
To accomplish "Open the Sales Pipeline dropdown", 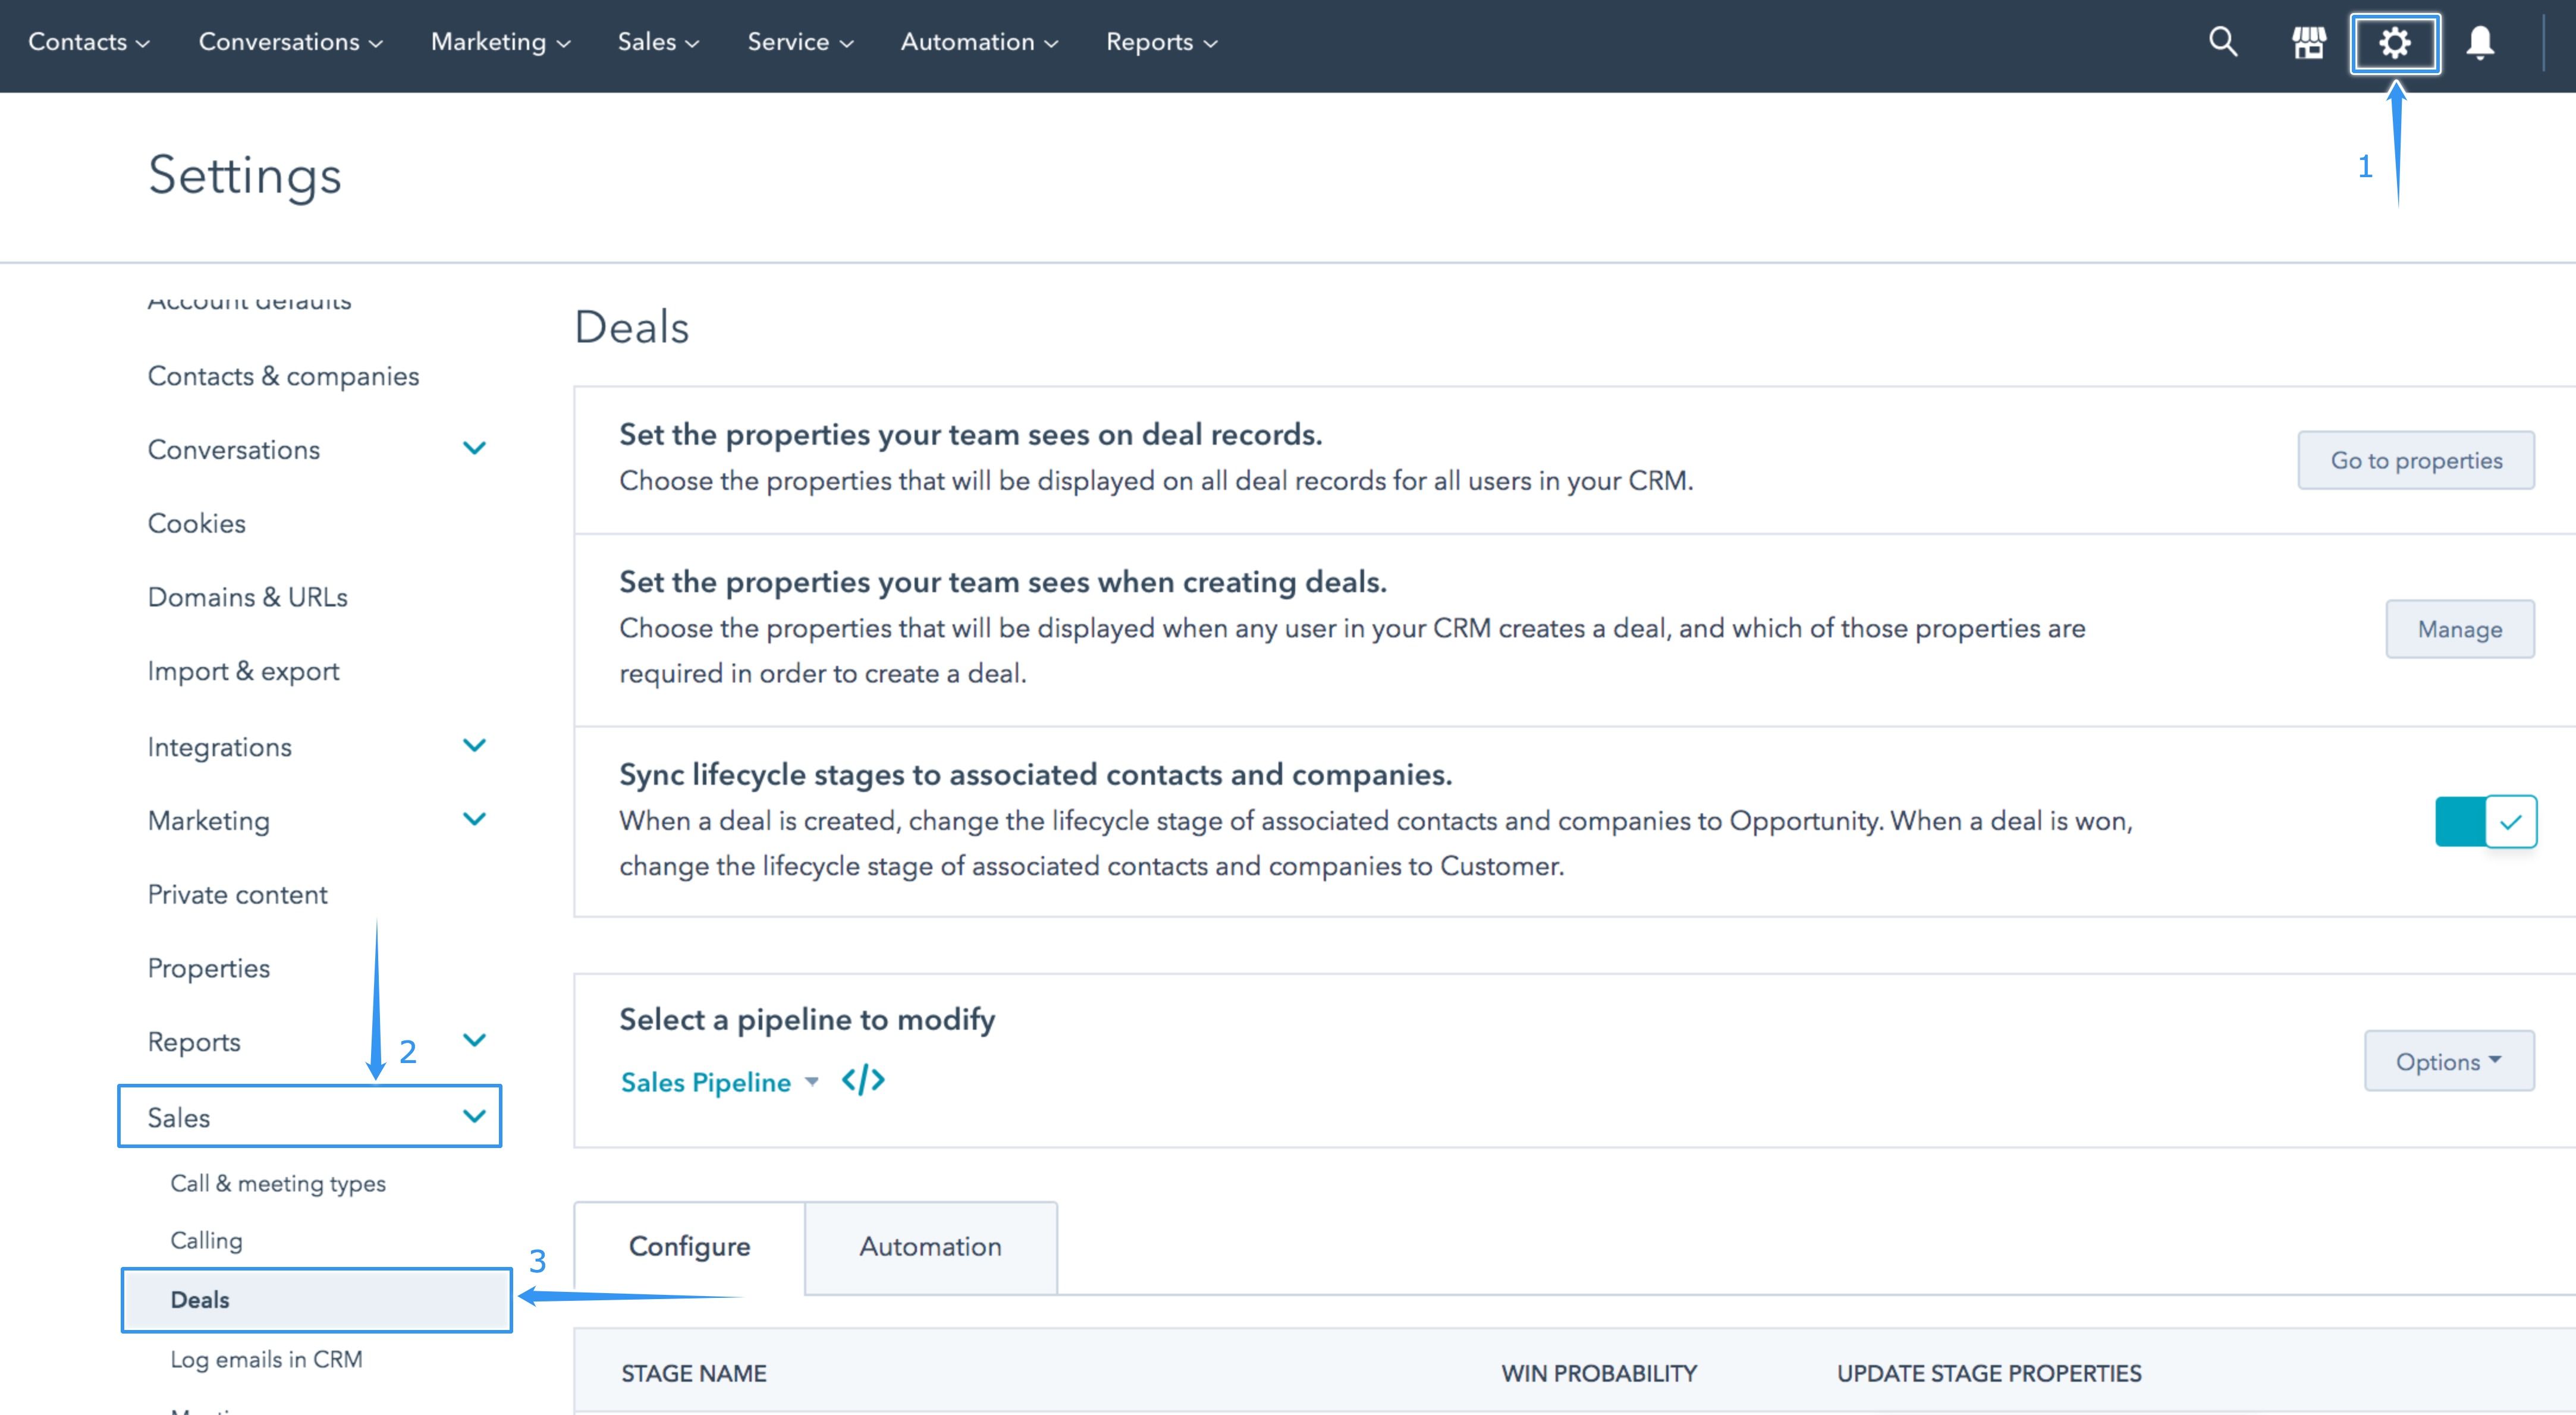I will coord(719,1082).
